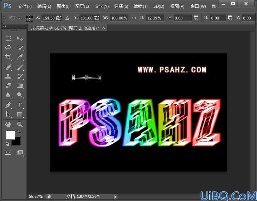Image resolution: width=257 pixels, height=201 pixels.
Task: Click the transform box center handle
Action: (87, 77)
